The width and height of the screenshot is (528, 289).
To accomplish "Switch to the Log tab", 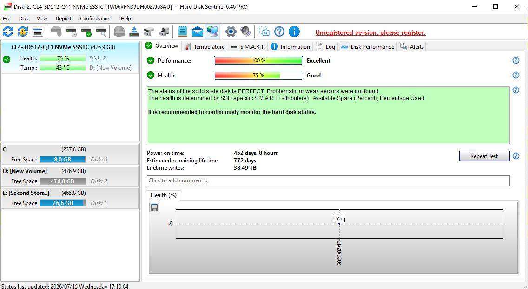I will click(326, 47).
